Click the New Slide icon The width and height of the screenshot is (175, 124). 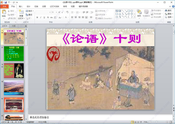21,12
